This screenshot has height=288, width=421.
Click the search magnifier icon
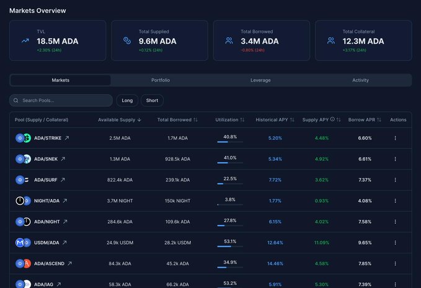click(16, 100)
